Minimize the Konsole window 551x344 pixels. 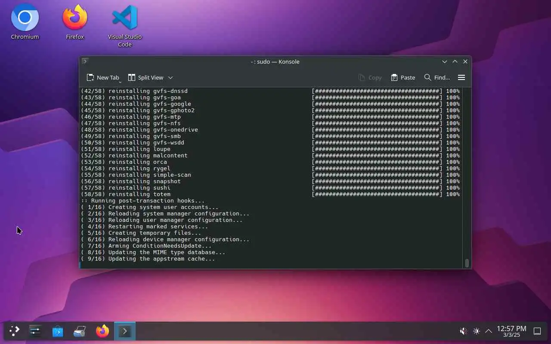(445, 61)
